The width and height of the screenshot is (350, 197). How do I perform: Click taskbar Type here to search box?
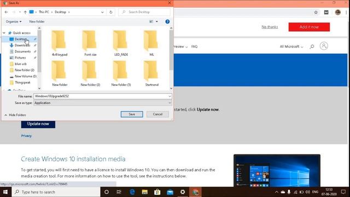pyautogui.click(x=56, y=192)
